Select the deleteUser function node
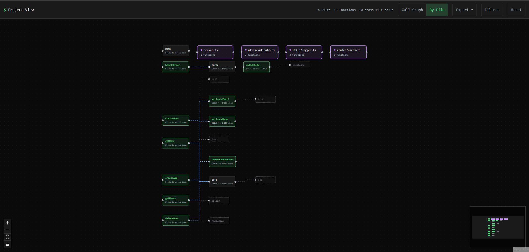 point(176,220)
